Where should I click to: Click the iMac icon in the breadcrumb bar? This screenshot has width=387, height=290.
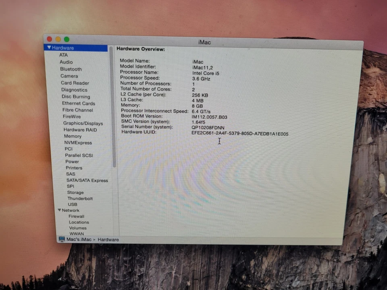(x=62, y=239)
